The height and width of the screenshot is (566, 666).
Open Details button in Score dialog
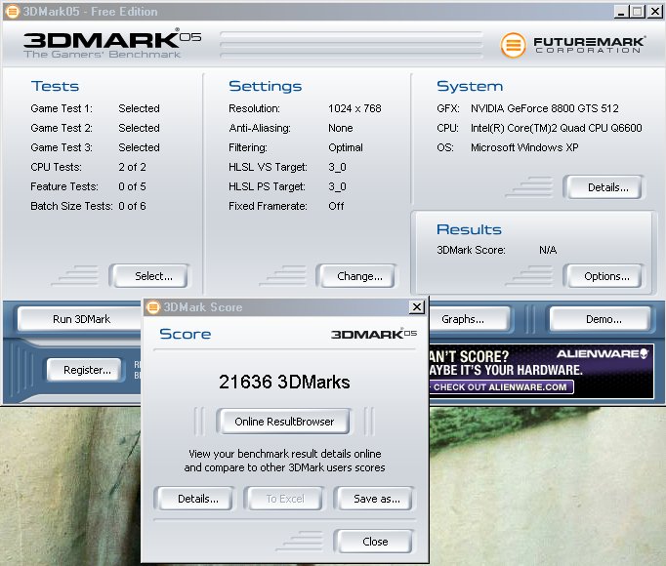194,499
